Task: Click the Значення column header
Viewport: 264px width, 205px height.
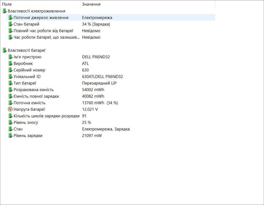Action: (x=148, y=4)
